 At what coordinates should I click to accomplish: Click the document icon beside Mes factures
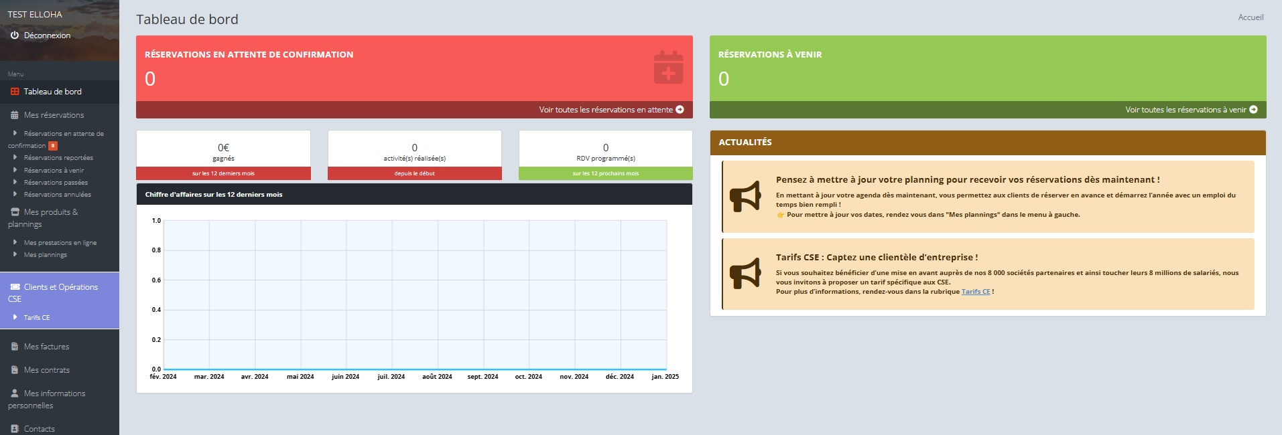pos(15,347)
